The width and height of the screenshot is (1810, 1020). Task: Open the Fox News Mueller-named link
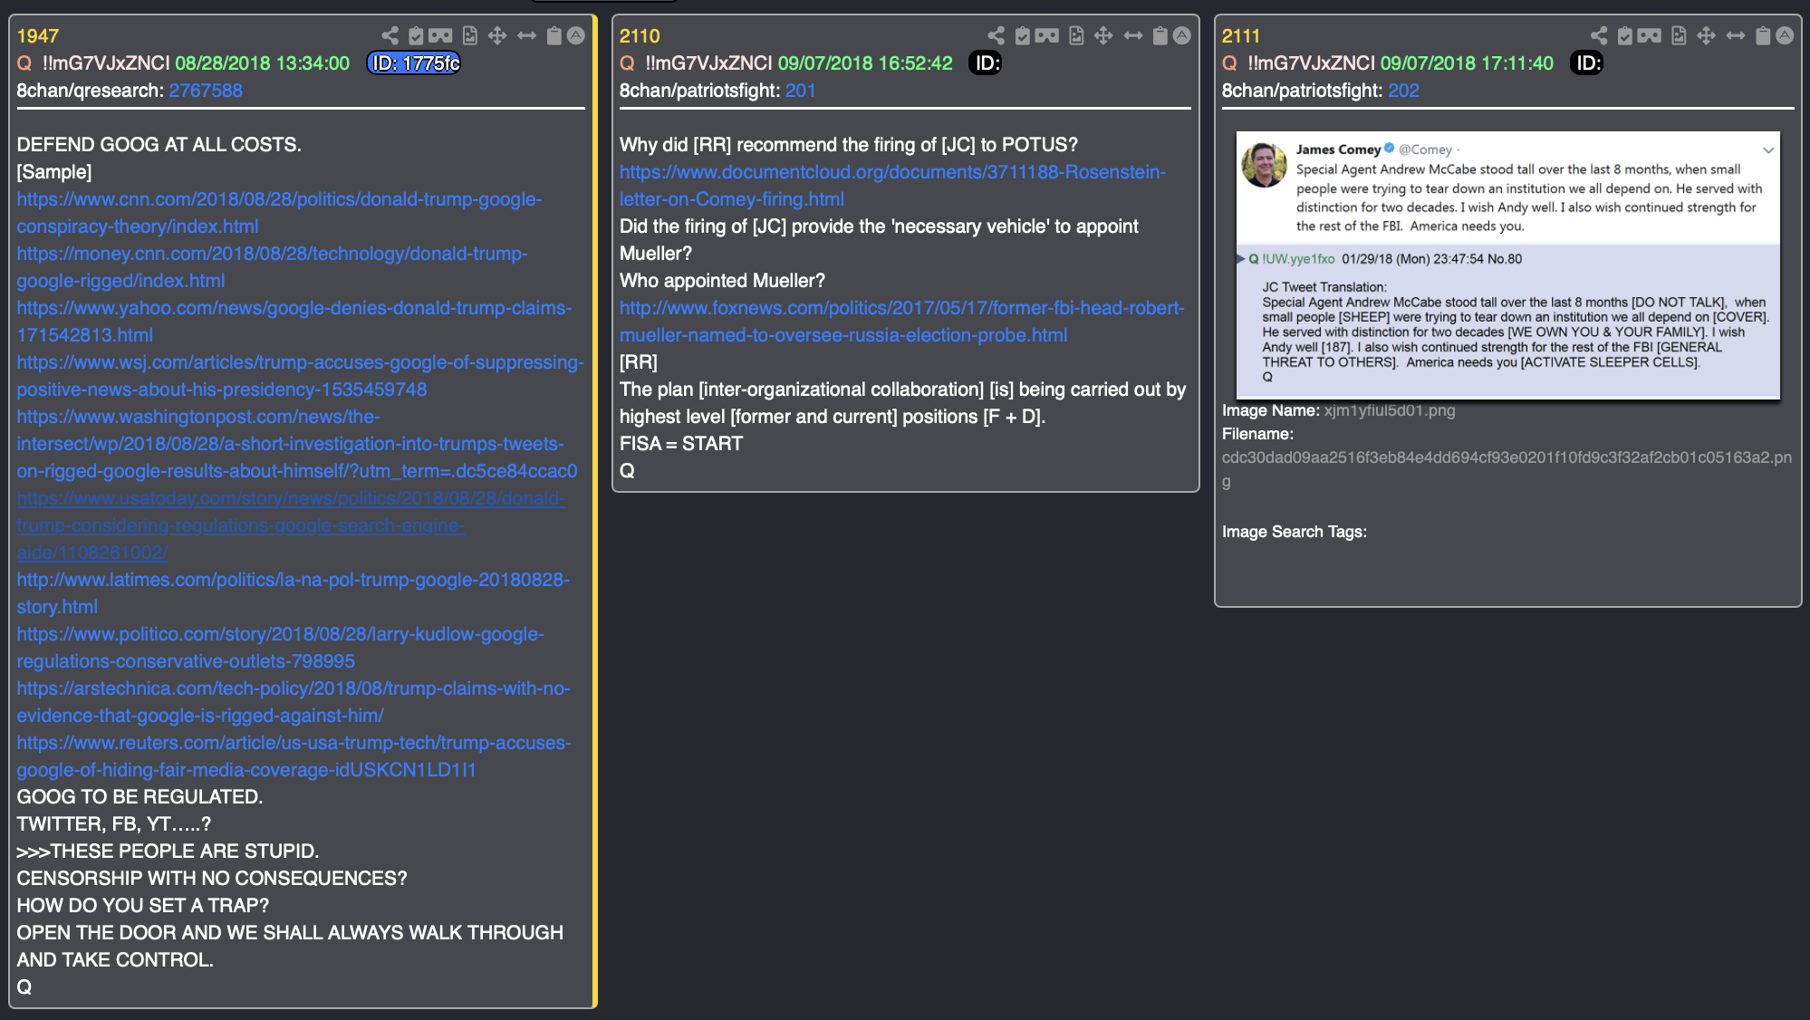pyautogui.click(x=902, y=322)
